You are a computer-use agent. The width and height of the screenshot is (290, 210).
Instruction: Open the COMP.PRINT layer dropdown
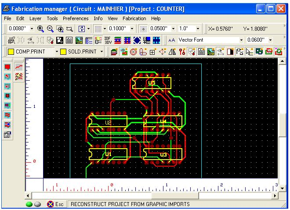[x=57, y=52]
